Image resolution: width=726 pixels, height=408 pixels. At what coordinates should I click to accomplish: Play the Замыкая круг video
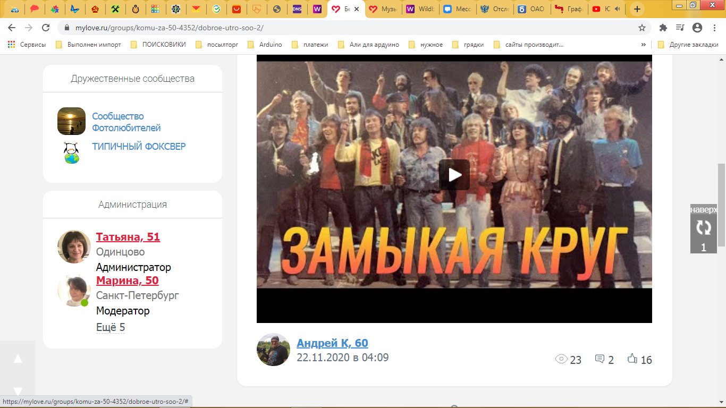click(454, 175)
